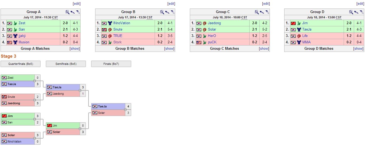Open TaeJa's player link in Group D
Viewport: 365px width, 146px height.
[x=307, y=30]
